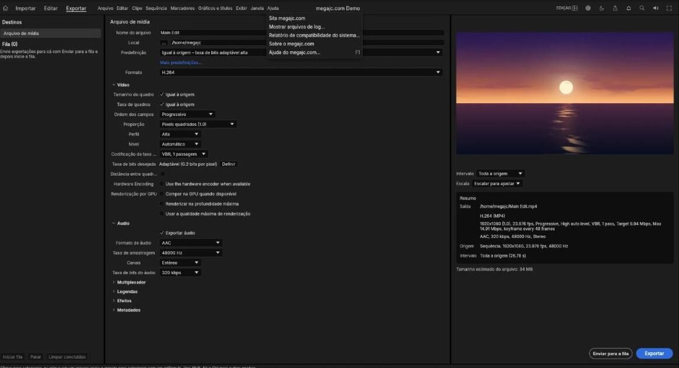Switch to the Importar tab
The image size is (679, 368).
click(x=26, y=8)
